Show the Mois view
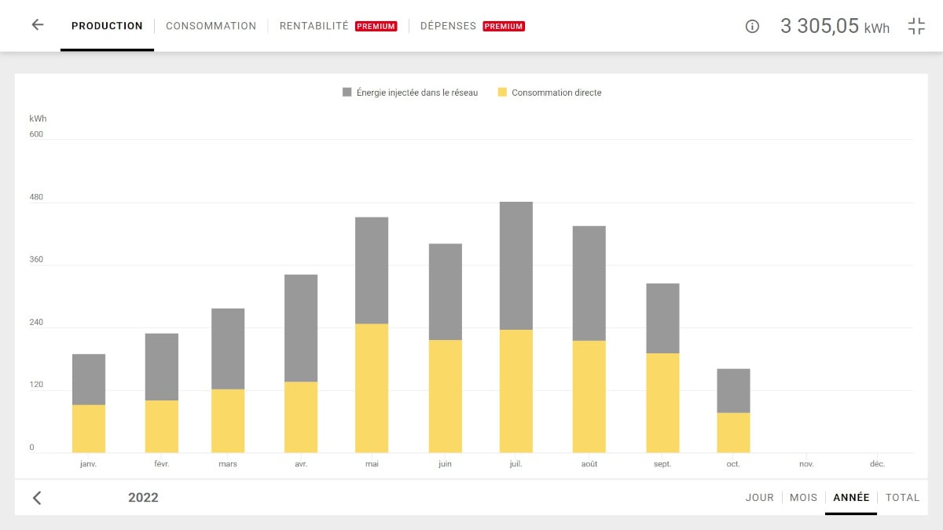Viewport: 943px width, 530px height. [803, 497]
